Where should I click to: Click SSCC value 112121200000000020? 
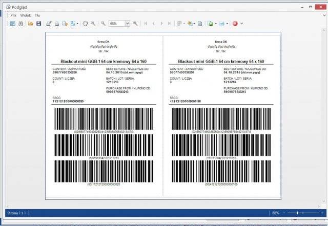pos(68,102)
